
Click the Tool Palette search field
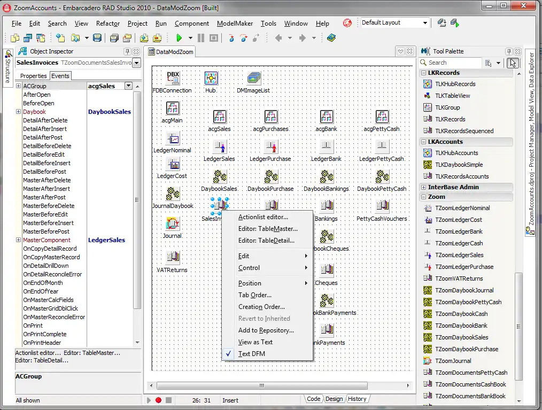(x=451, y=63)
